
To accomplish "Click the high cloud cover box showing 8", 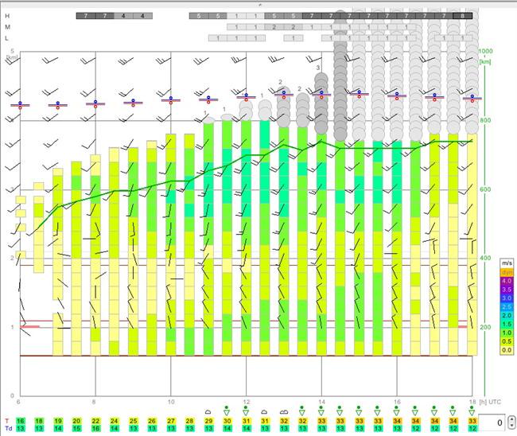I will pos(463,16).
